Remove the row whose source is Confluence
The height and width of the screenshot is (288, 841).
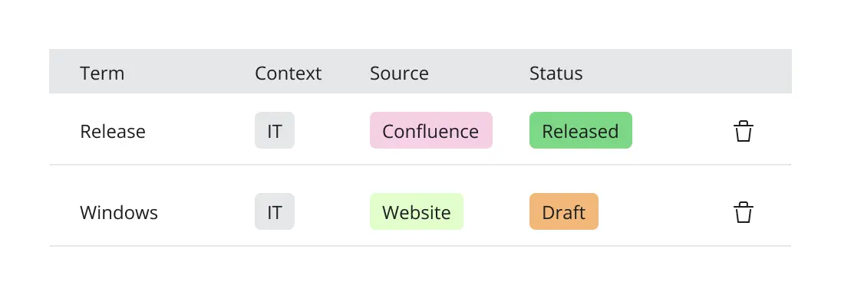(x=744, y=131)
